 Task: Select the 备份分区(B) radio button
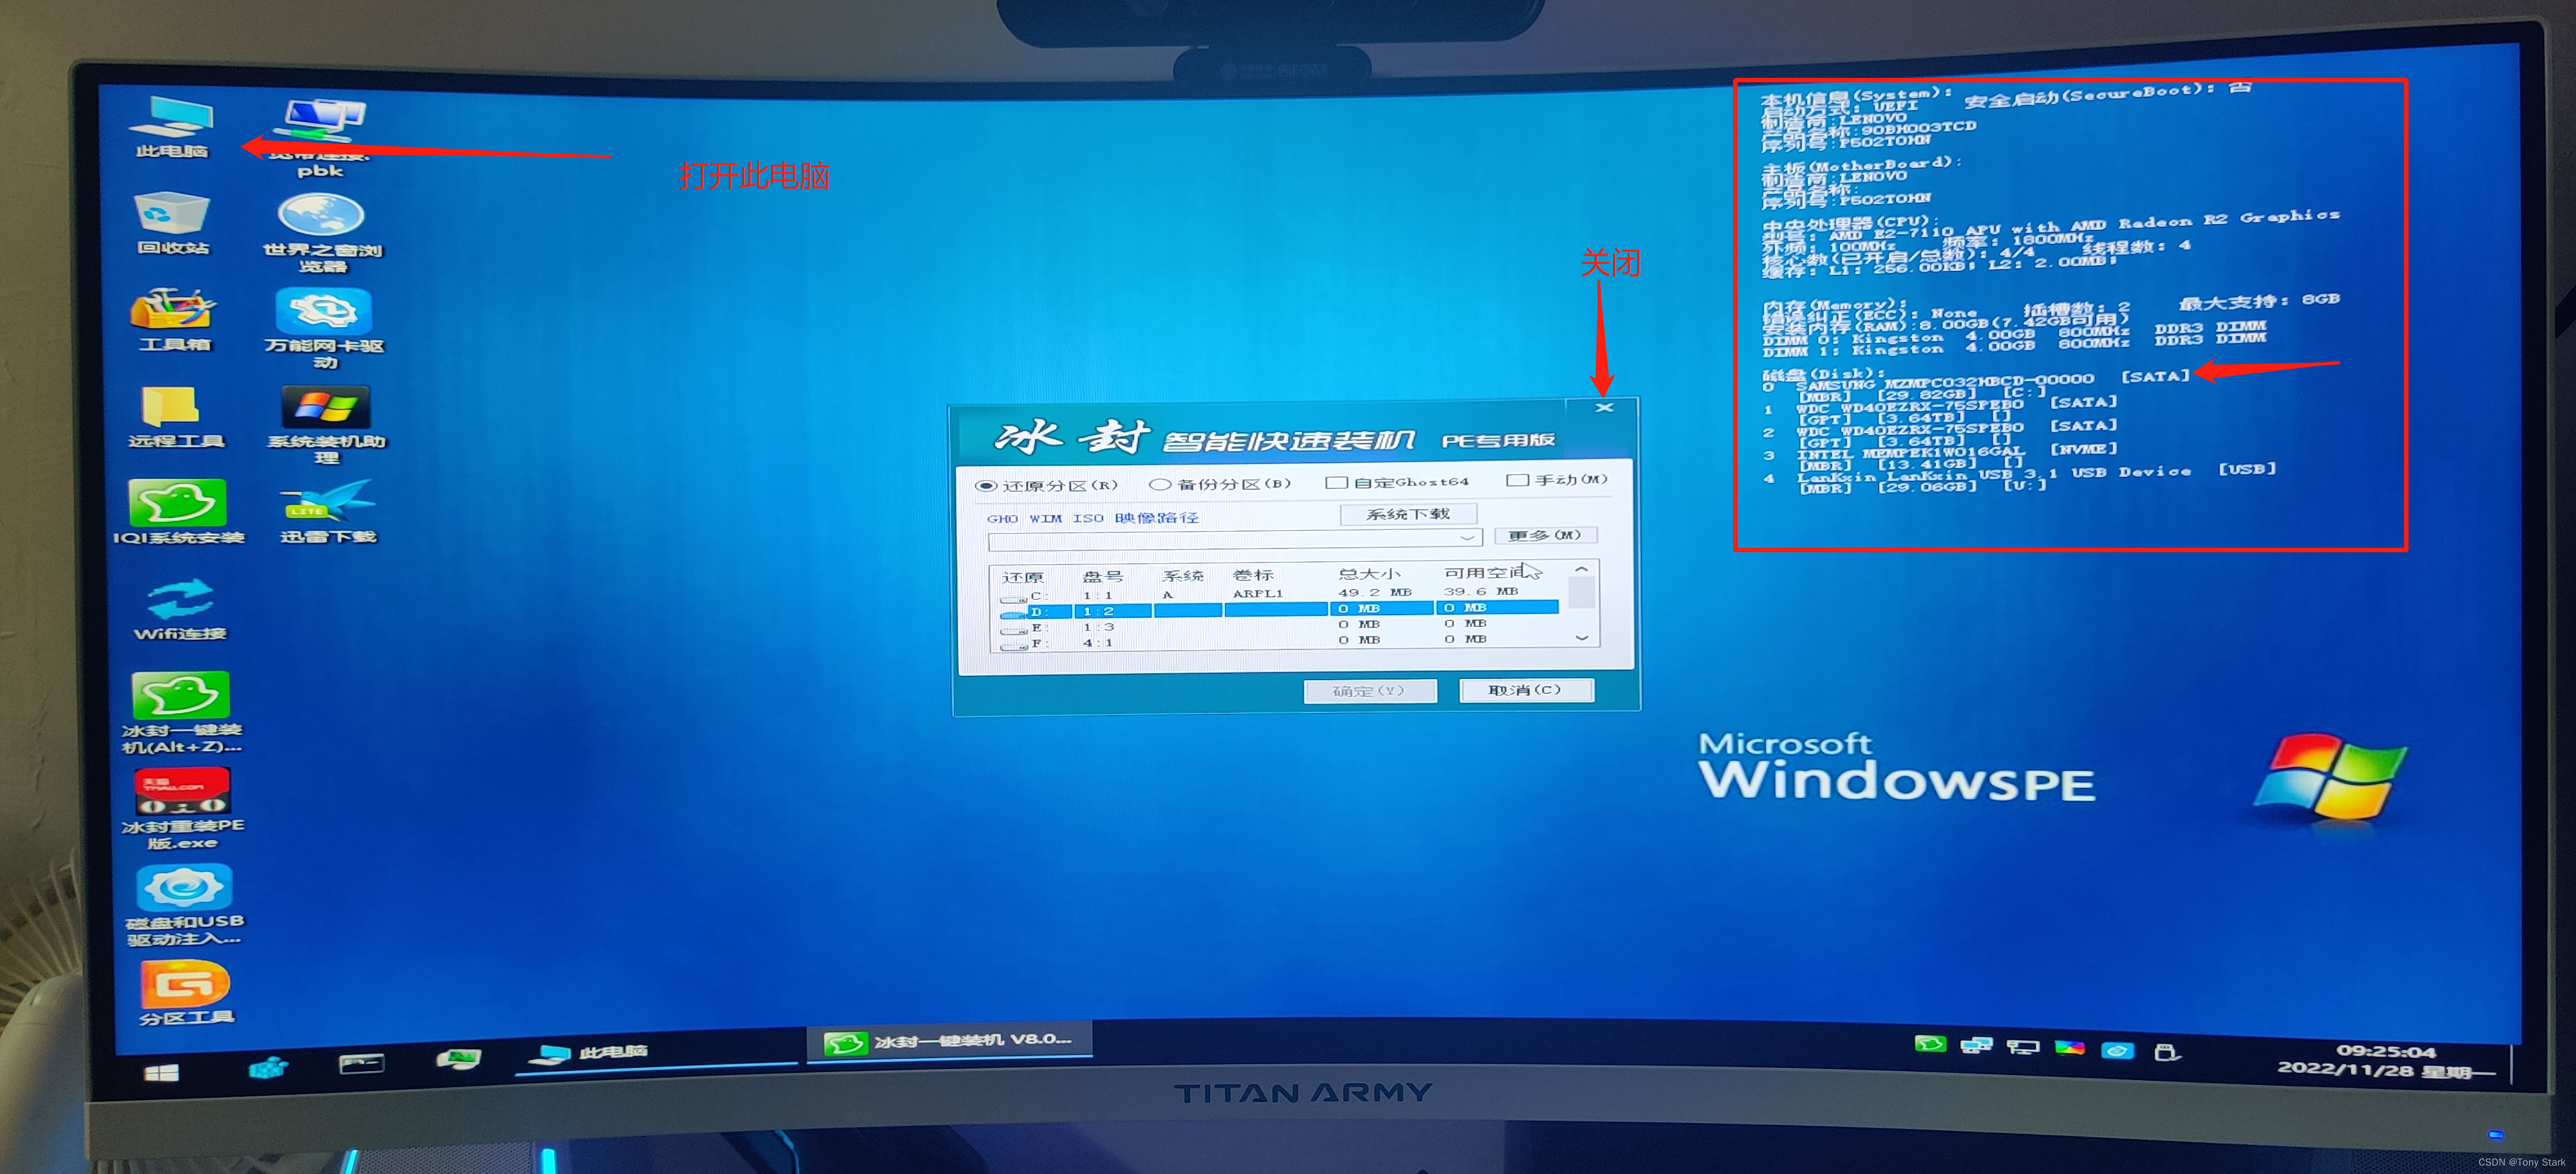point(1159,485)
